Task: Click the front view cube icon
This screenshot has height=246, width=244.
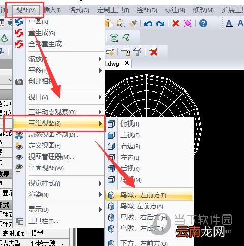Action: tap(111, 135)
